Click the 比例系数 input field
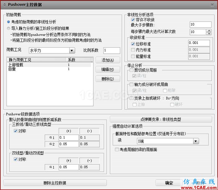The width and height of the screenshot is (218, 190). pos(112,50)
